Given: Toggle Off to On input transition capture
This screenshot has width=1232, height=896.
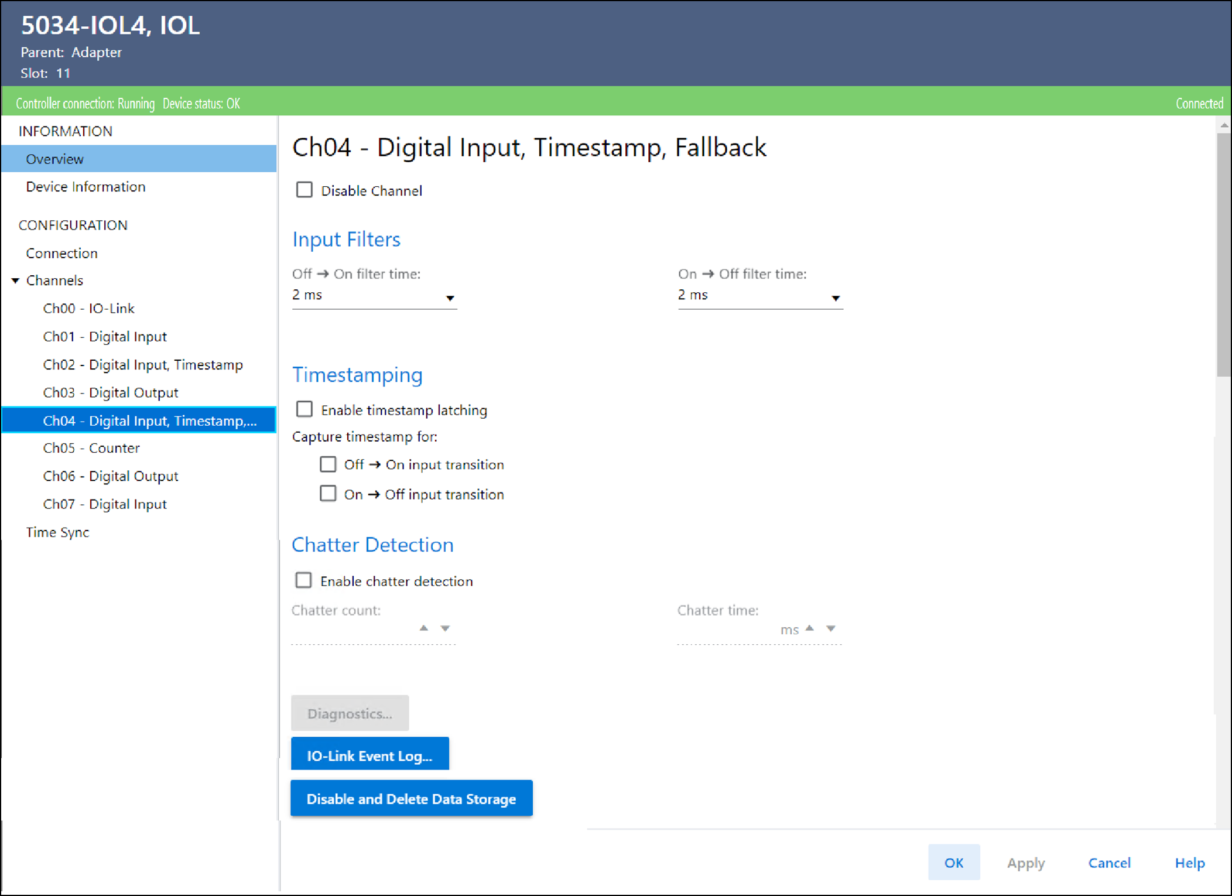Looking at the screenshot, I should (328, 464).
